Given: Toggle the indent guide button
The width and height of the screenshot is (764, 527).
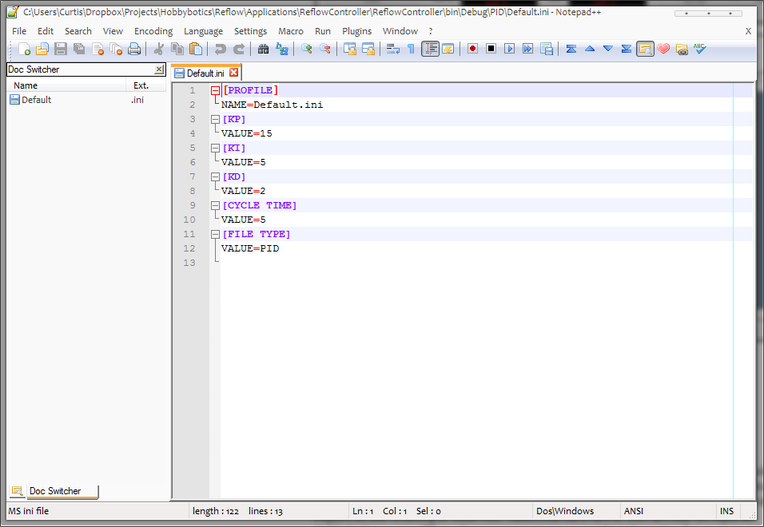Looking at the screenshot, I should (x=430, y=50).
